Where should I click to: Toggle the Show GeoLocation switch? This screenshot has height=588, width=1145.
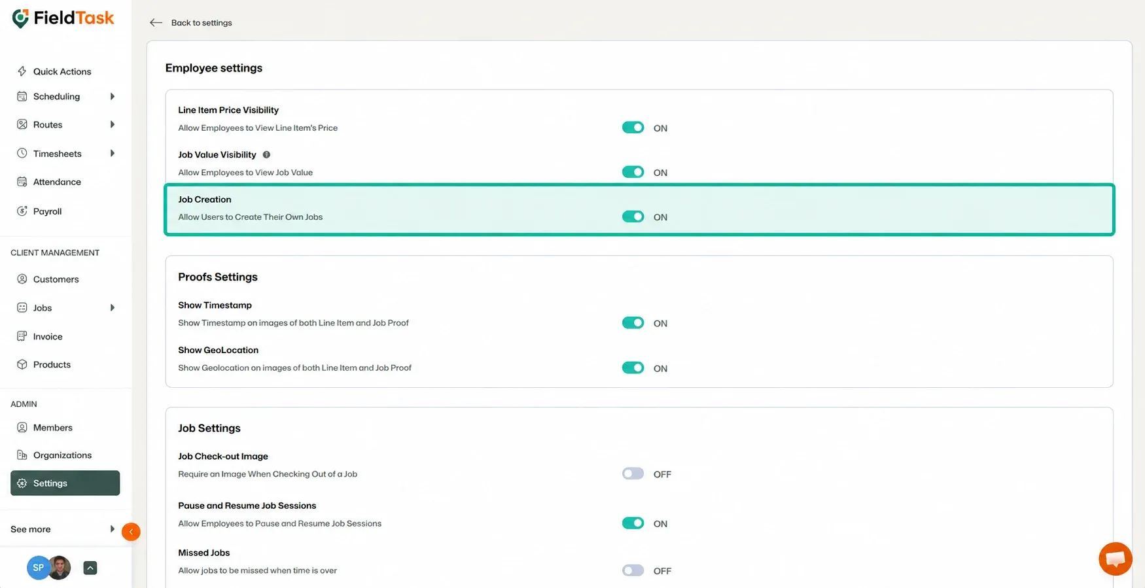[633, 368]
